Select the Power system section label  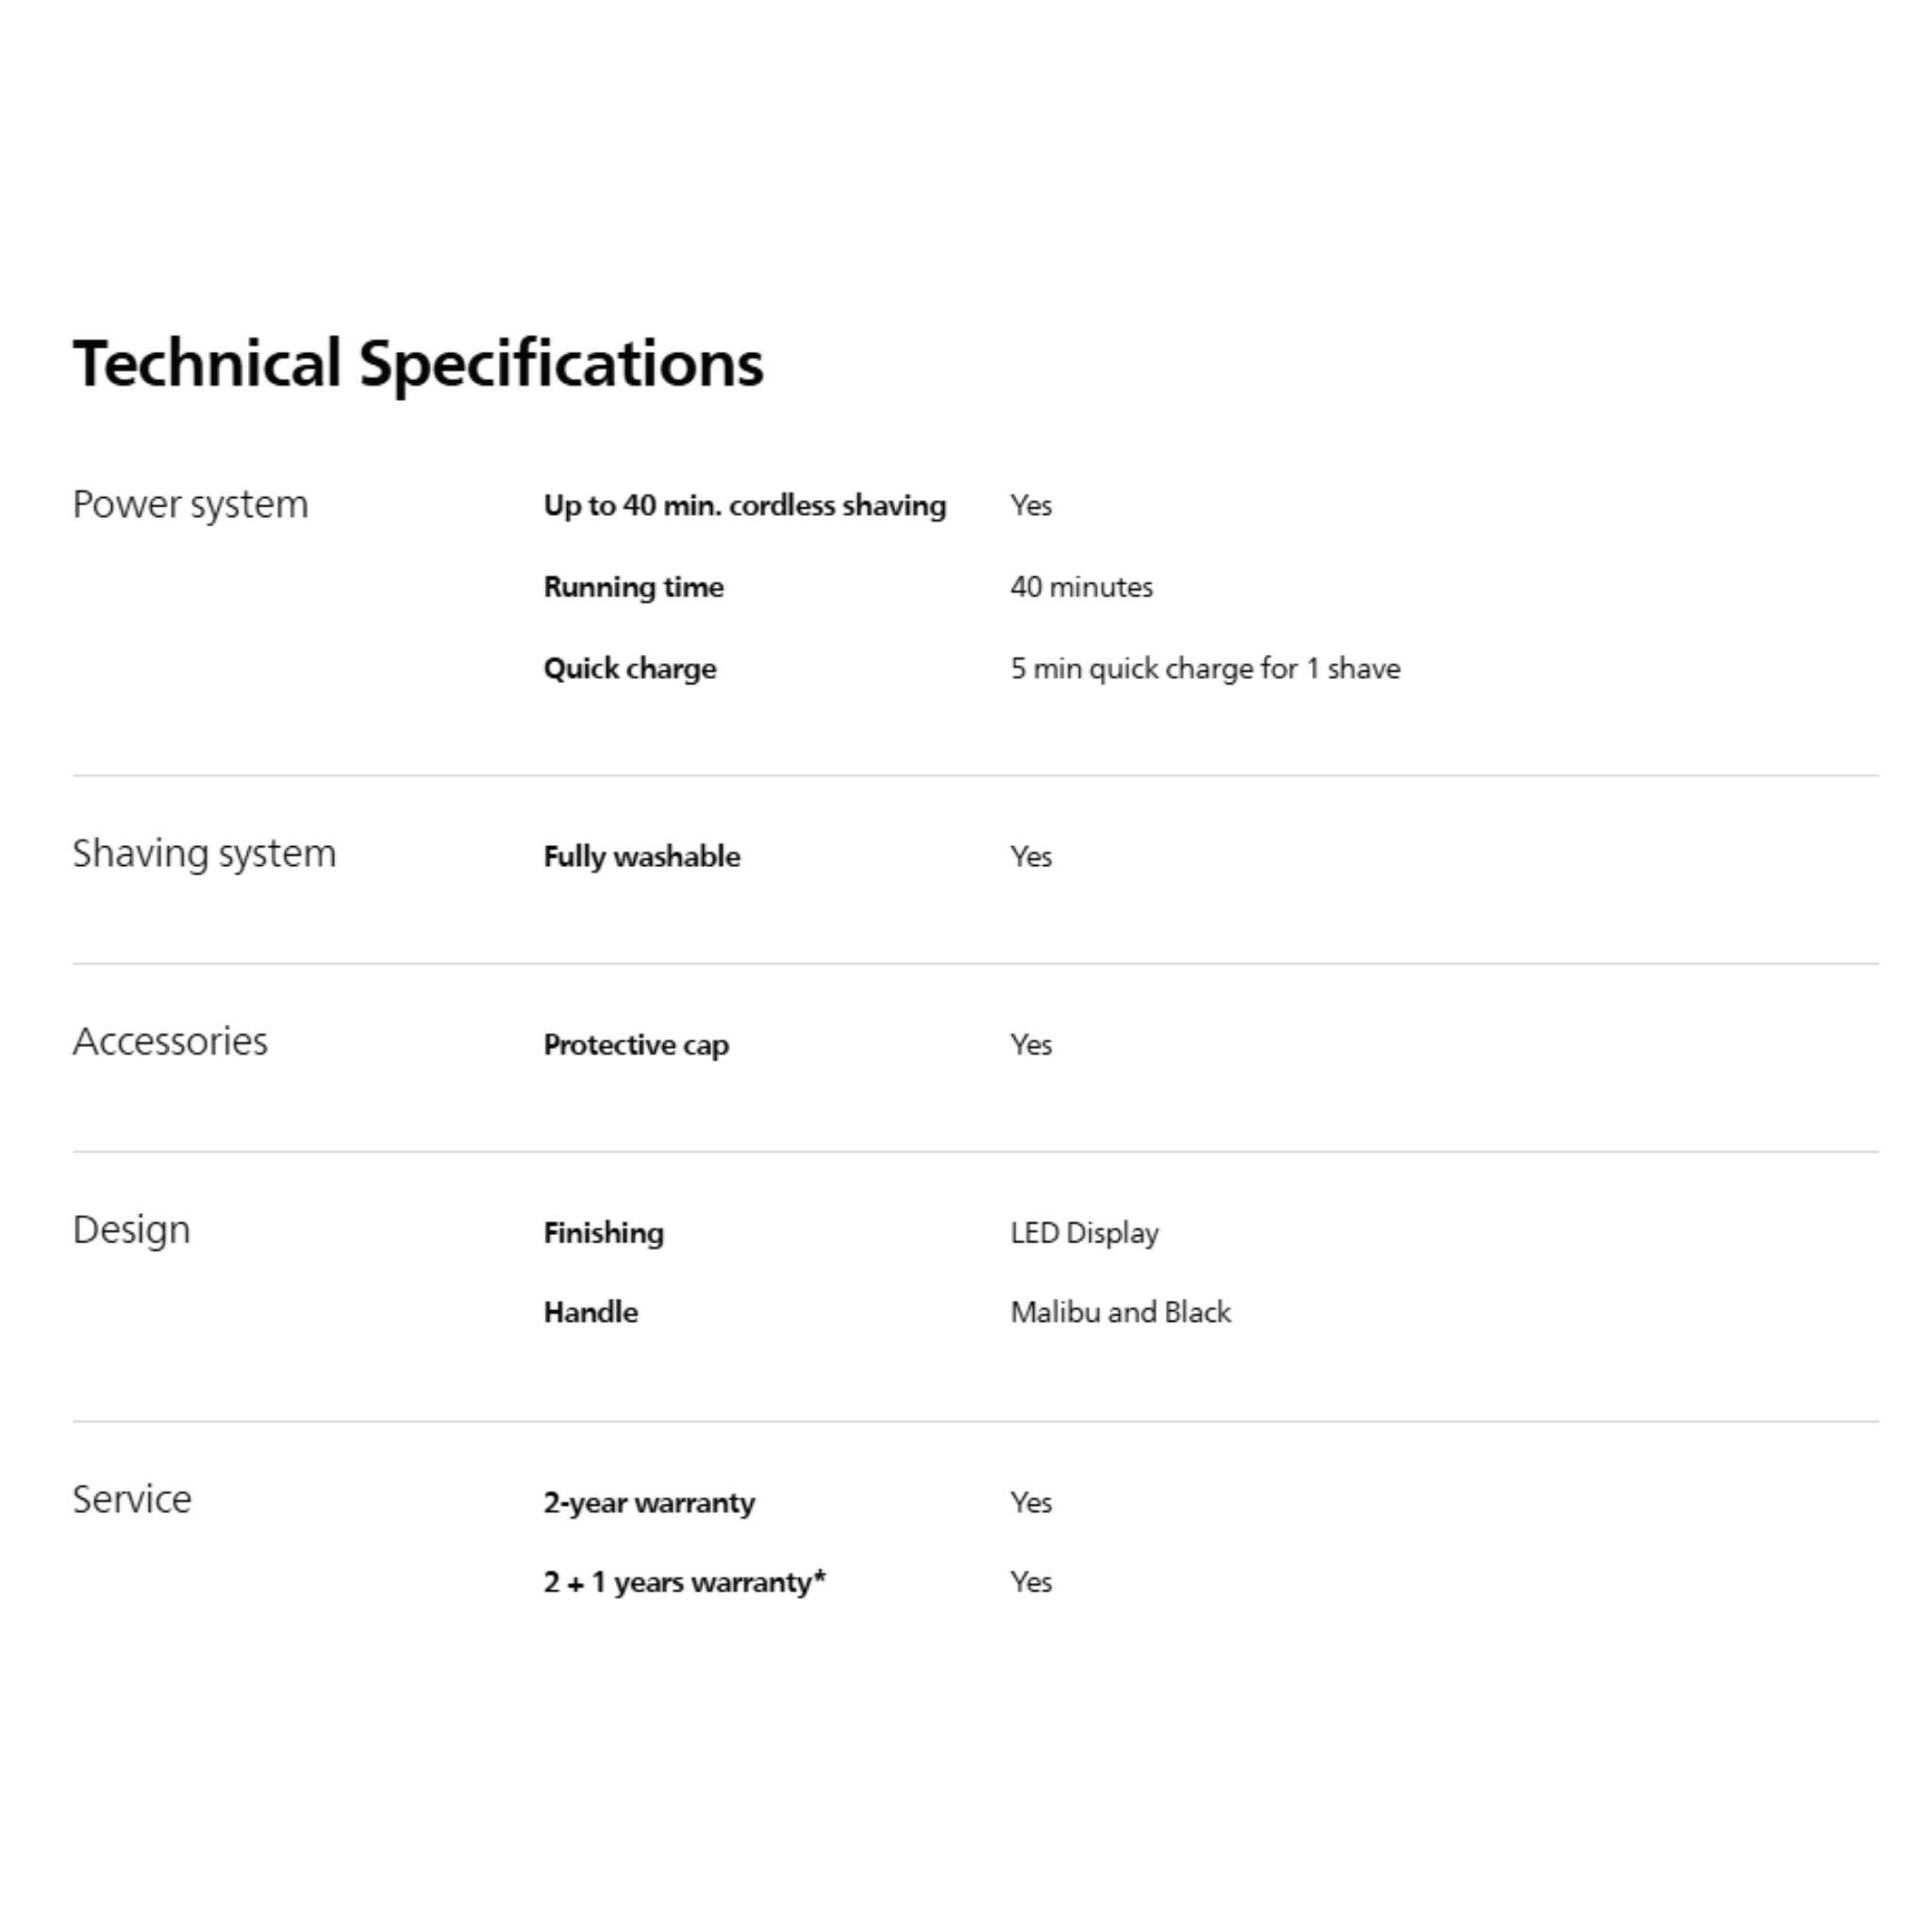(190, 505)
